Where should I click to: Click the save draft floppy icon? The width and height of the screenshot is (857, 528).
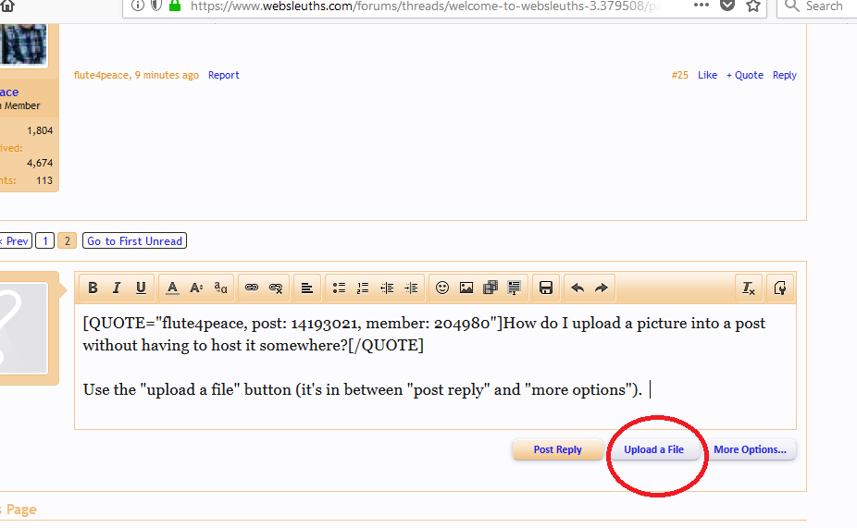tap(546, 289)
